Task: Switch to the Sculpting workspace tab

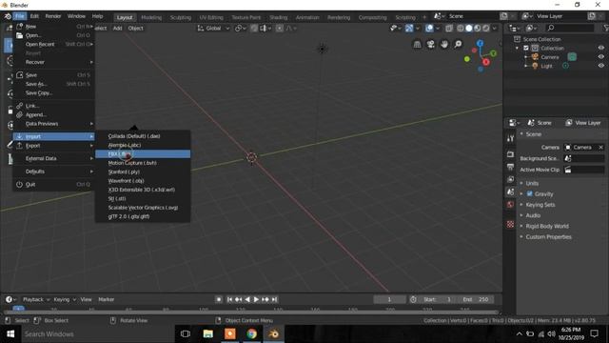Action: [181, 17]
